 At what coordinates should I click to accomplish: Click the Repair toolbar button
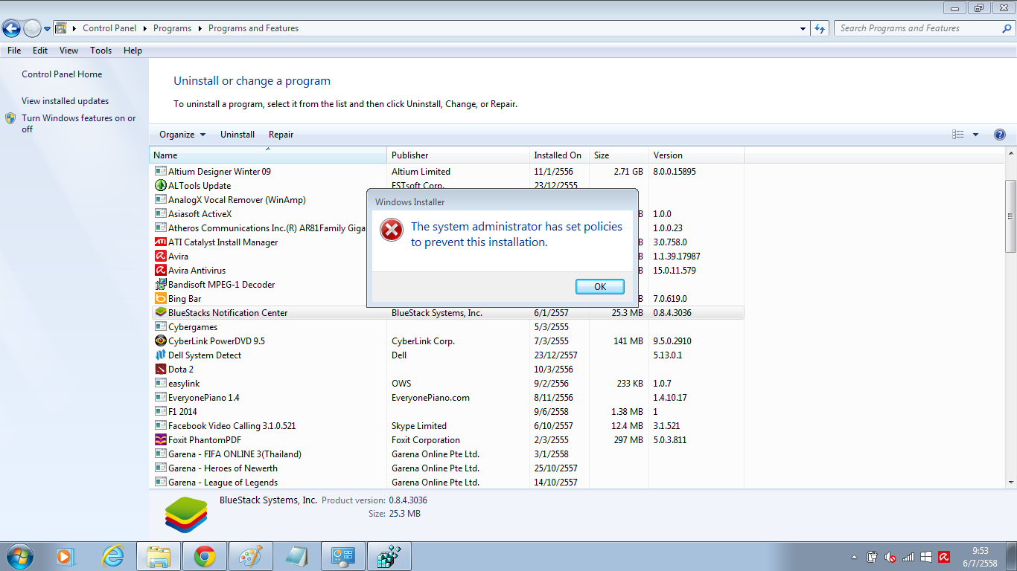pos(281,135)
